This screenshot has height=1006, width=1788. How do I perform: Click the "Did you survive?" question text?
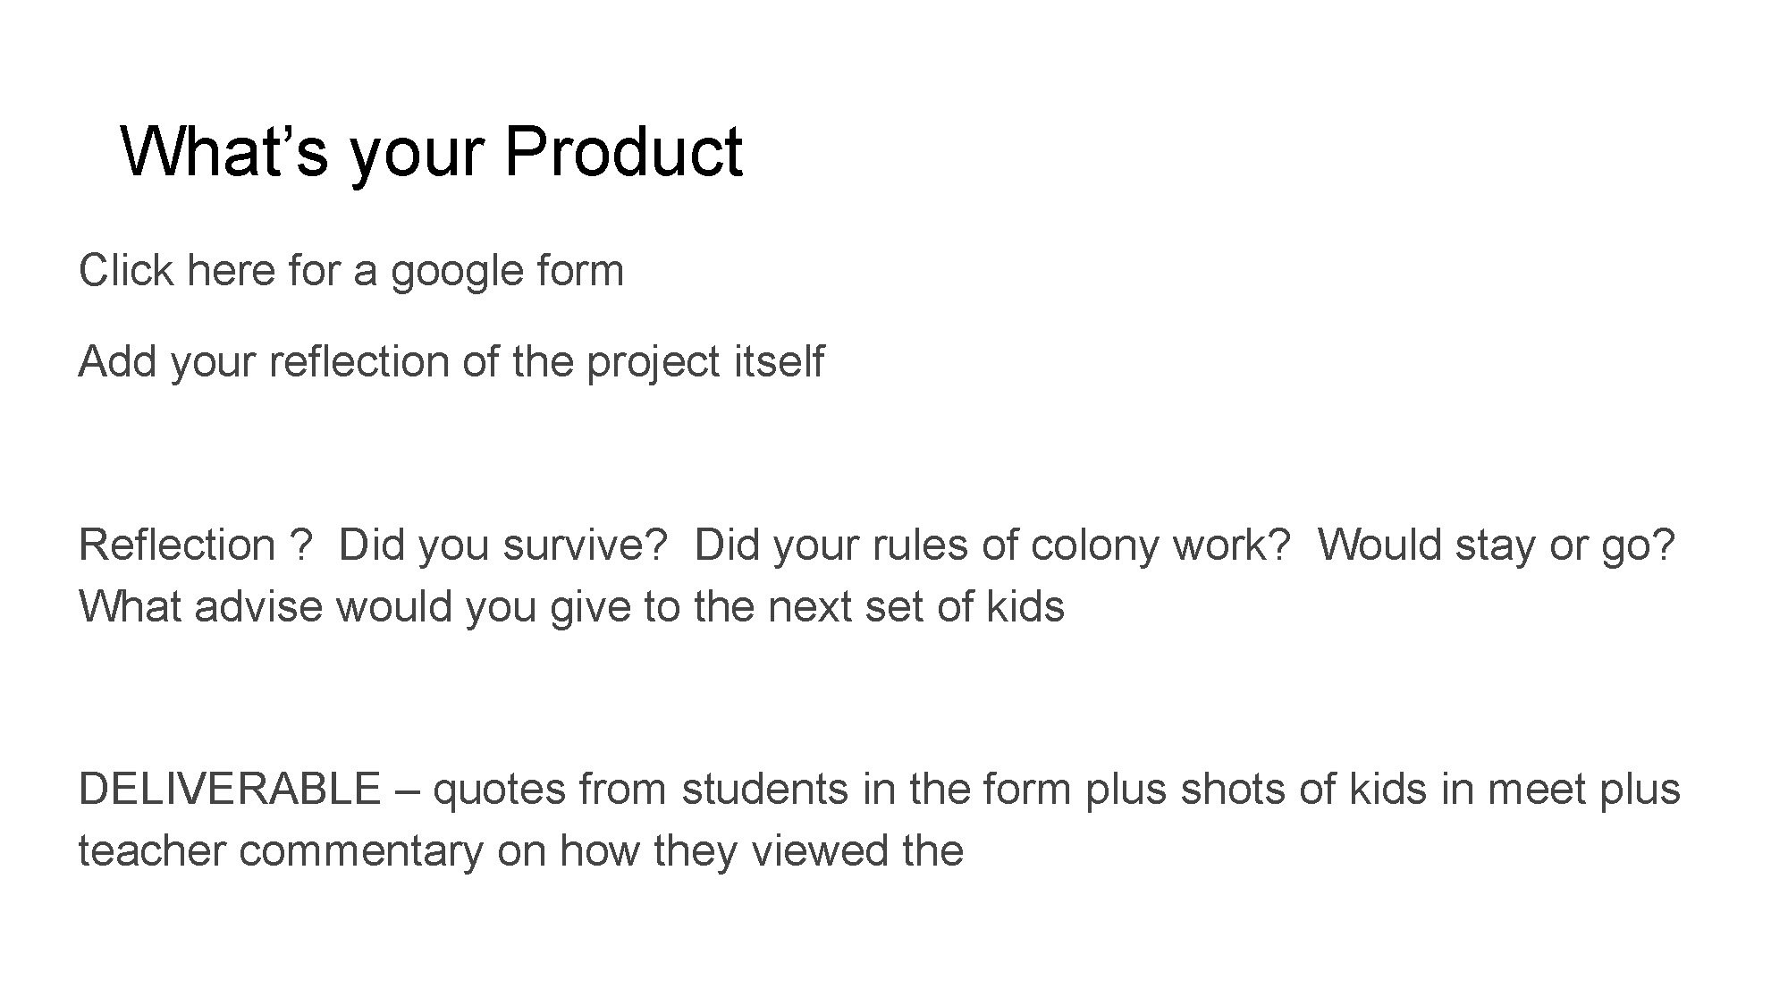click(503, 545)
